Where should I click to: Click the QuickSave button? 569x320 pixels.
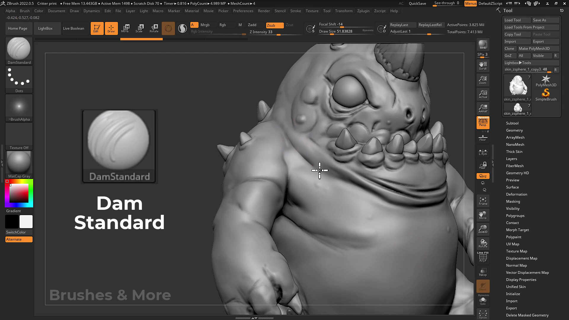[x=417, y=4]
